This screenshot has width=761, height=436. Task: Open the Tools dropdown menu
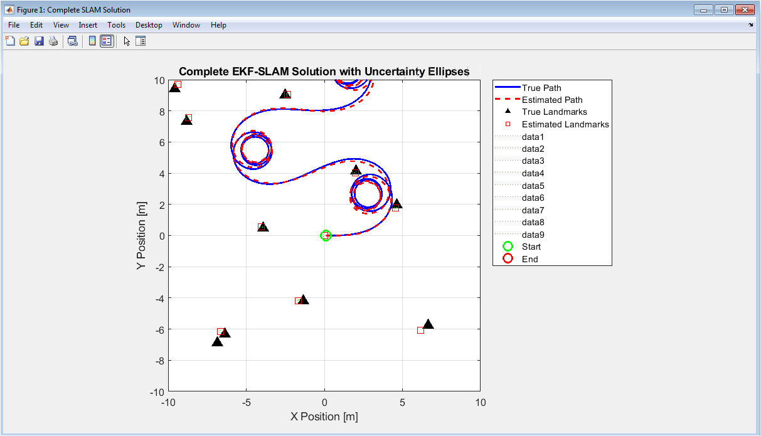(x=116, y=25)
